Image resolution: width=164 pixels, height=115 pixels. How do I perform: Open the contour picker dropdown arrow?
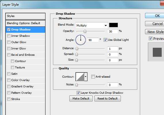point(86,77)
